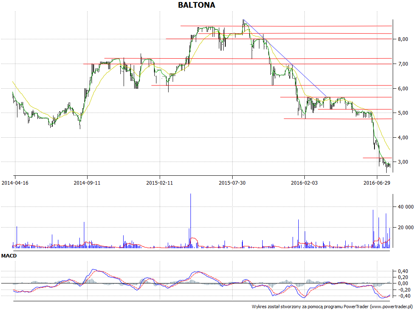Click the 20 000 volume axis label

pos(405,228)
